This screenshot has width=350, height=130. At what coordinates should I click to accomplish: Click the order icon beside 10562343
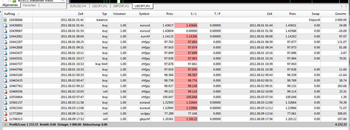pos(5,108)
